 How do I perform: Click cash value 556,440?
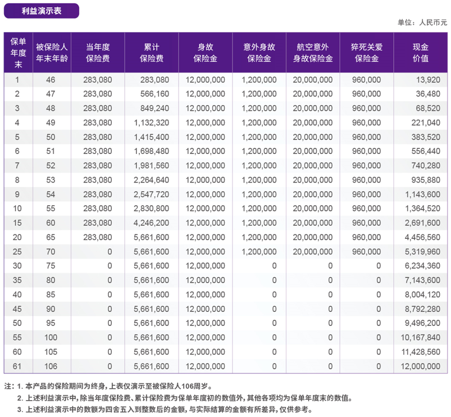[x=426, y=151]
